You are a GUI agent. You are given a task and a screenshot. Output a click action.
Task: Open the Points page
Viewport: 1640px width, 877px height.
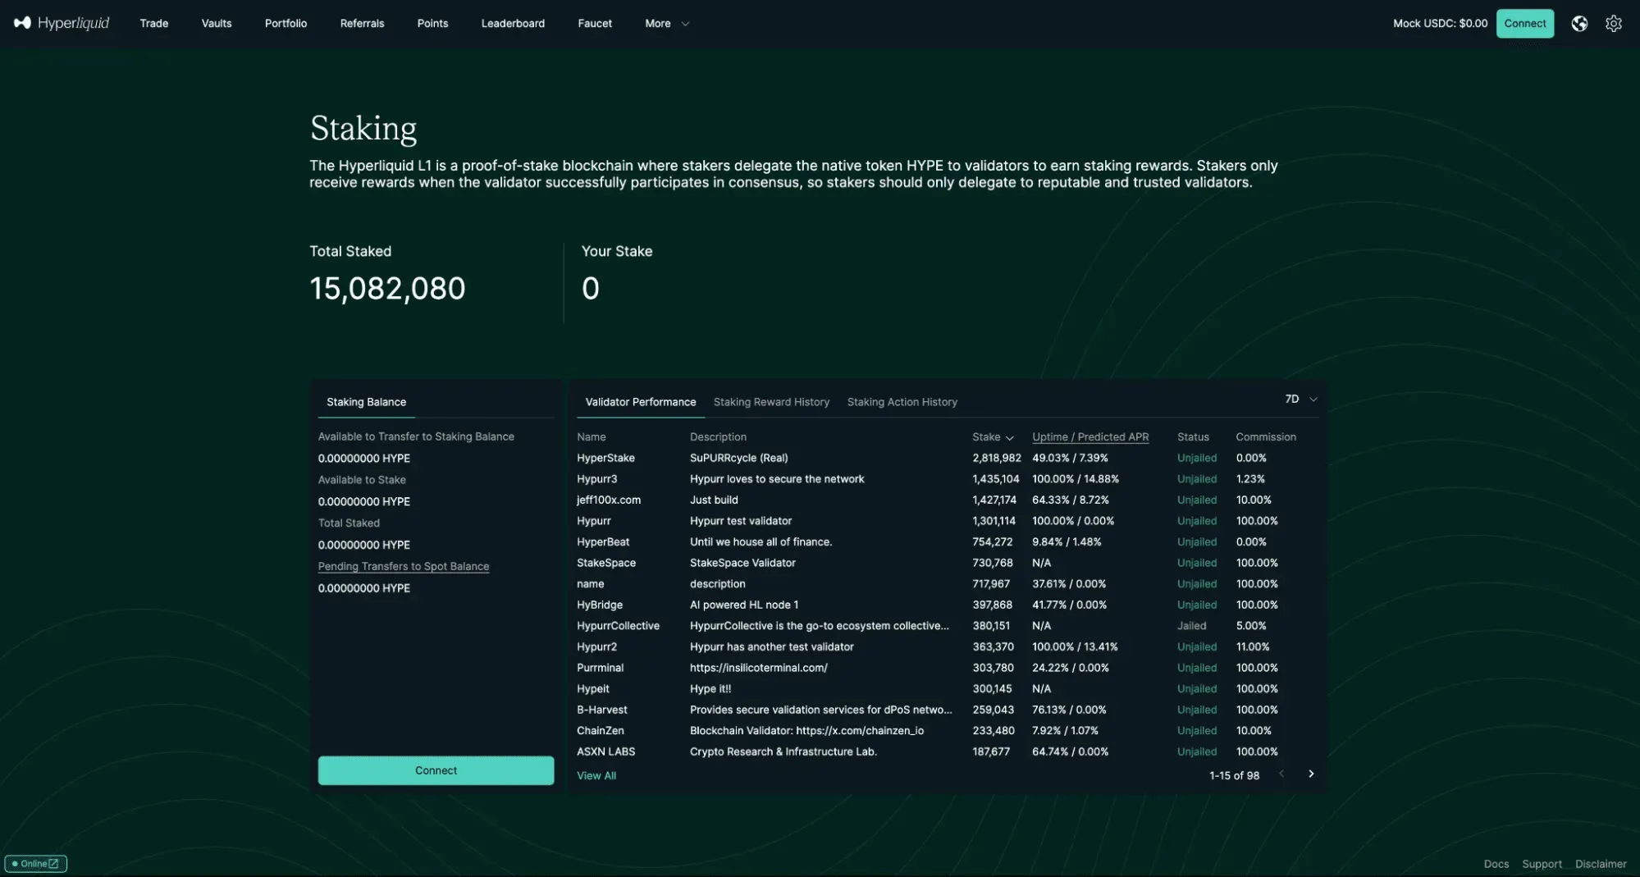tap(432, 24)
